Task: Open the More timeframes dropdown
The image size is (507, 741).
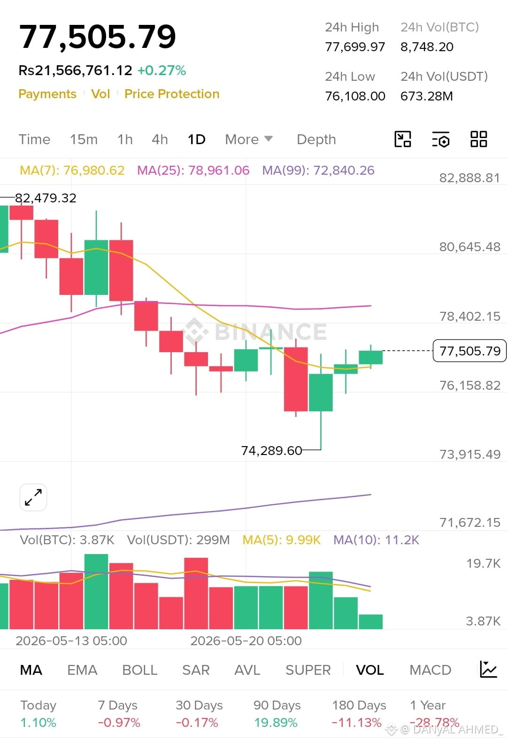Action: point(249,139)
